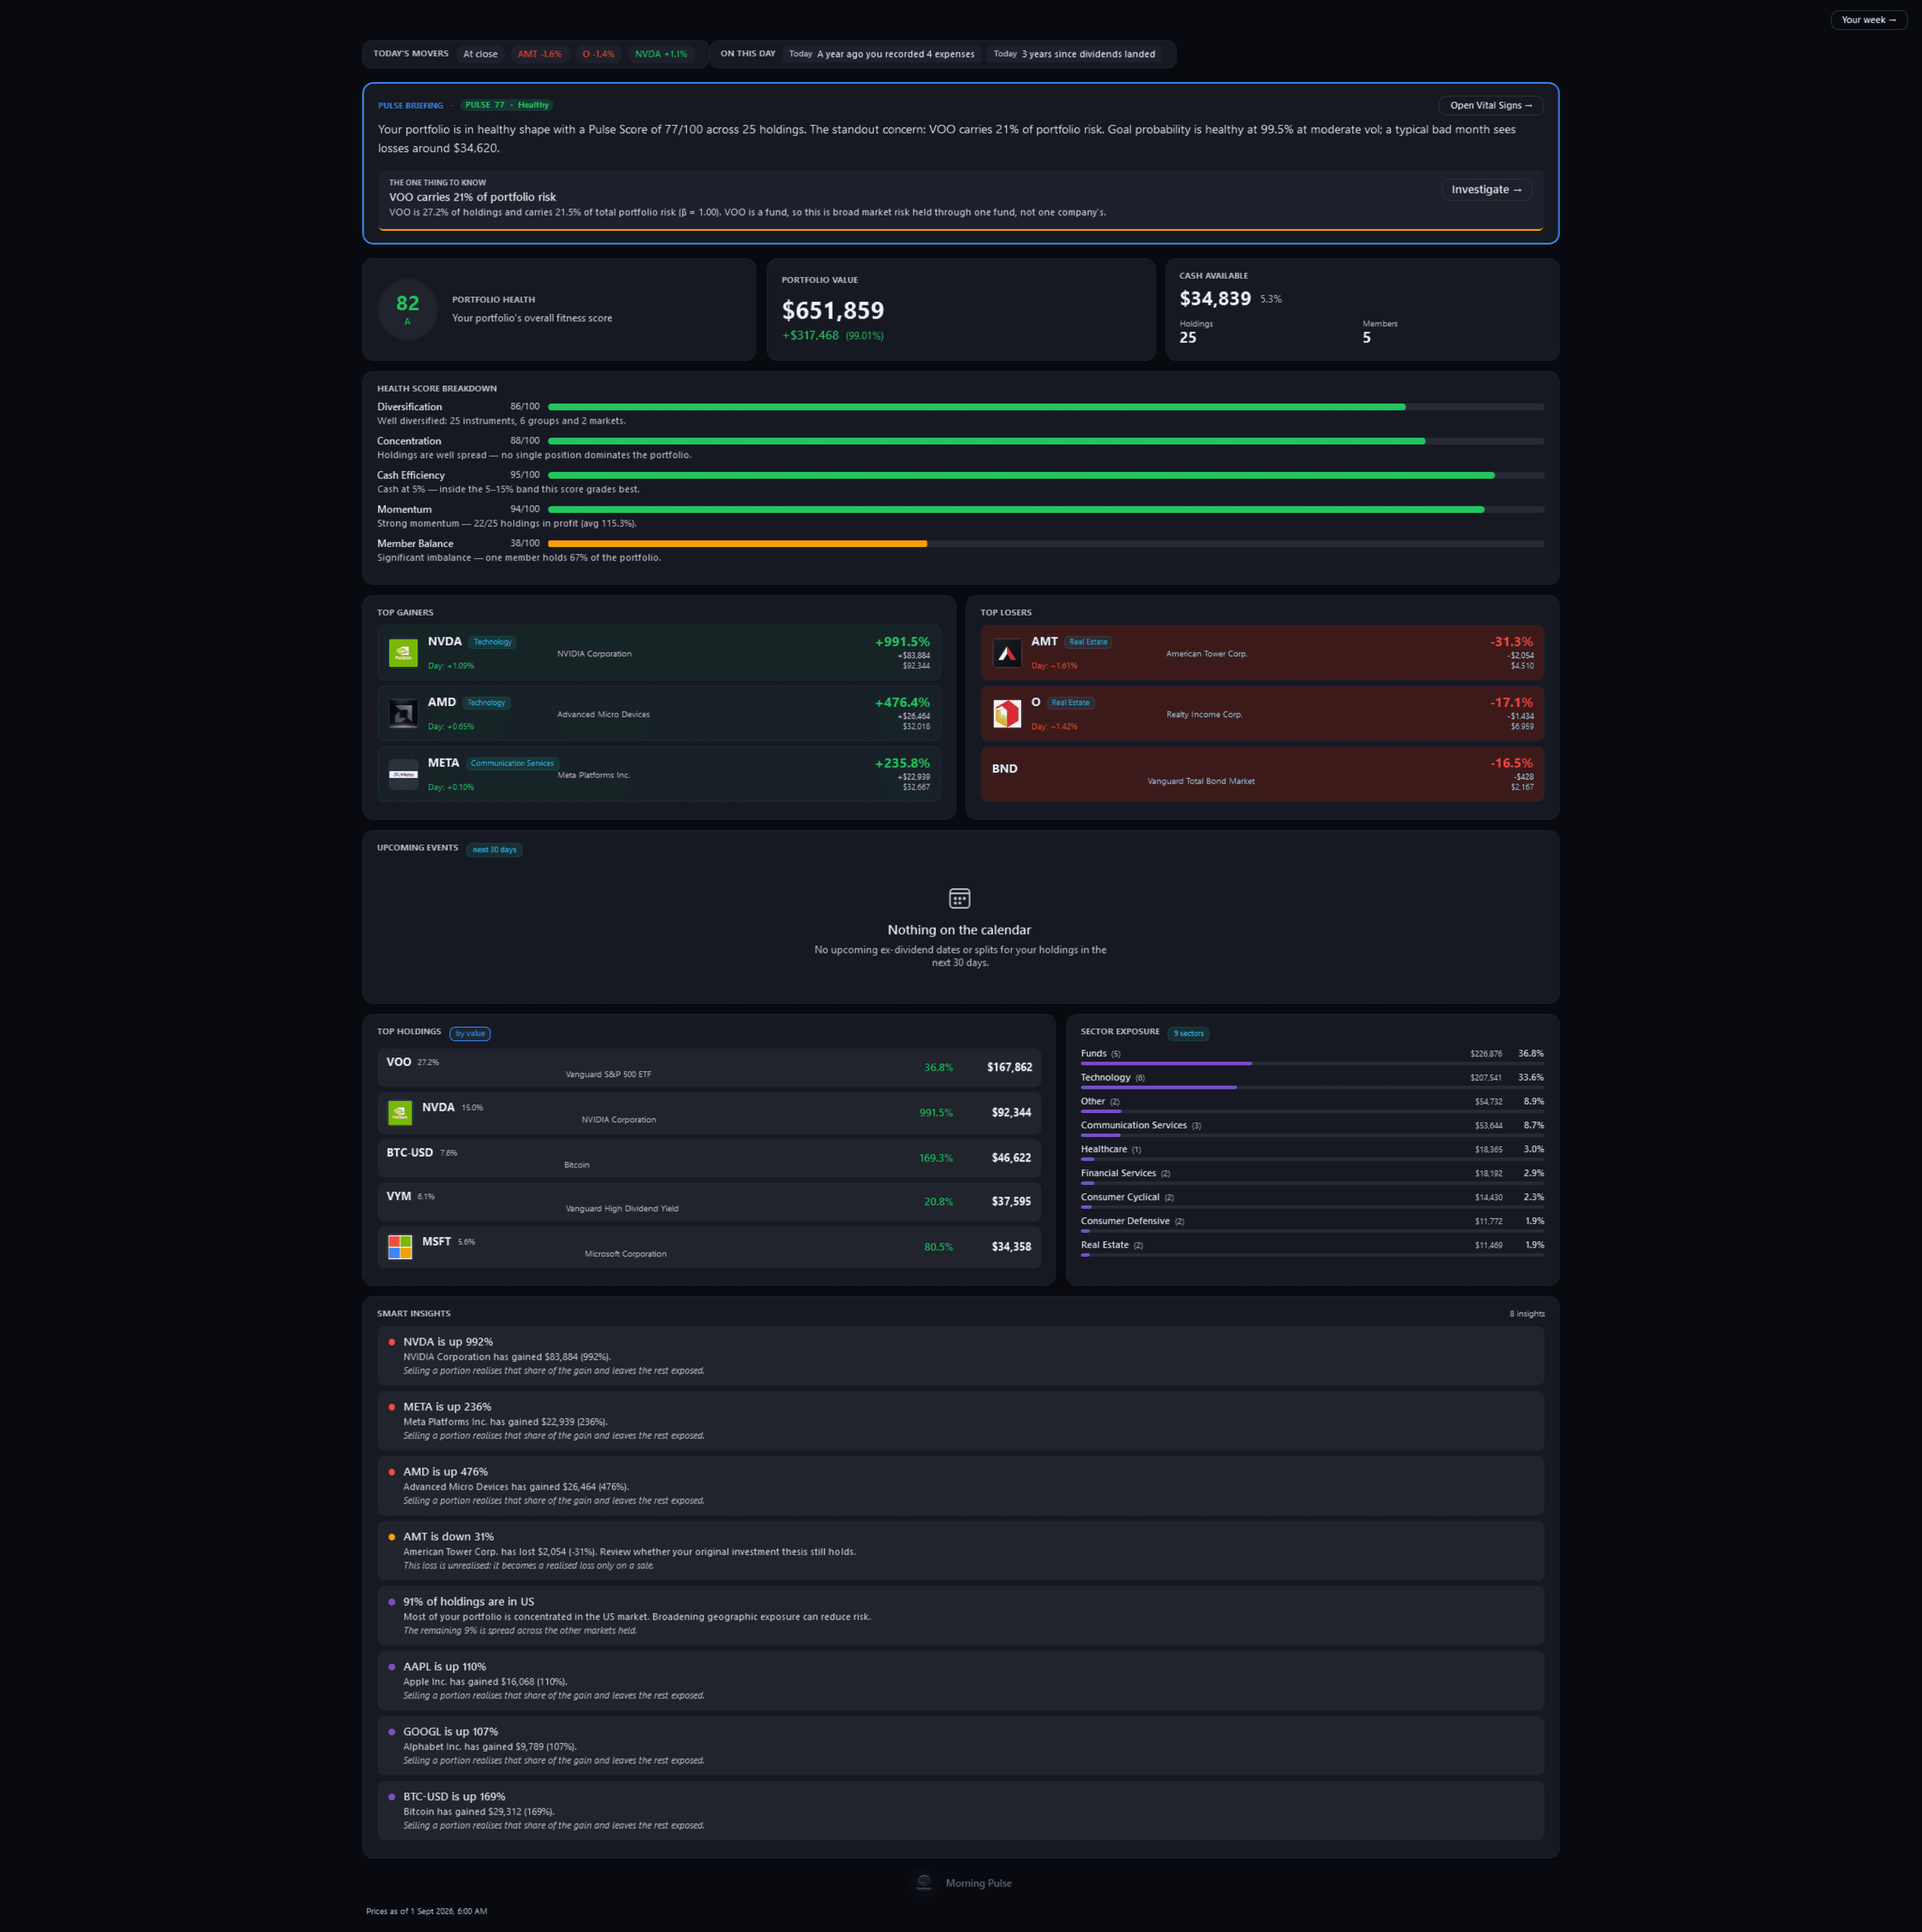Click the calendar icon in Upcoming Events

click(x=960, y=898)
